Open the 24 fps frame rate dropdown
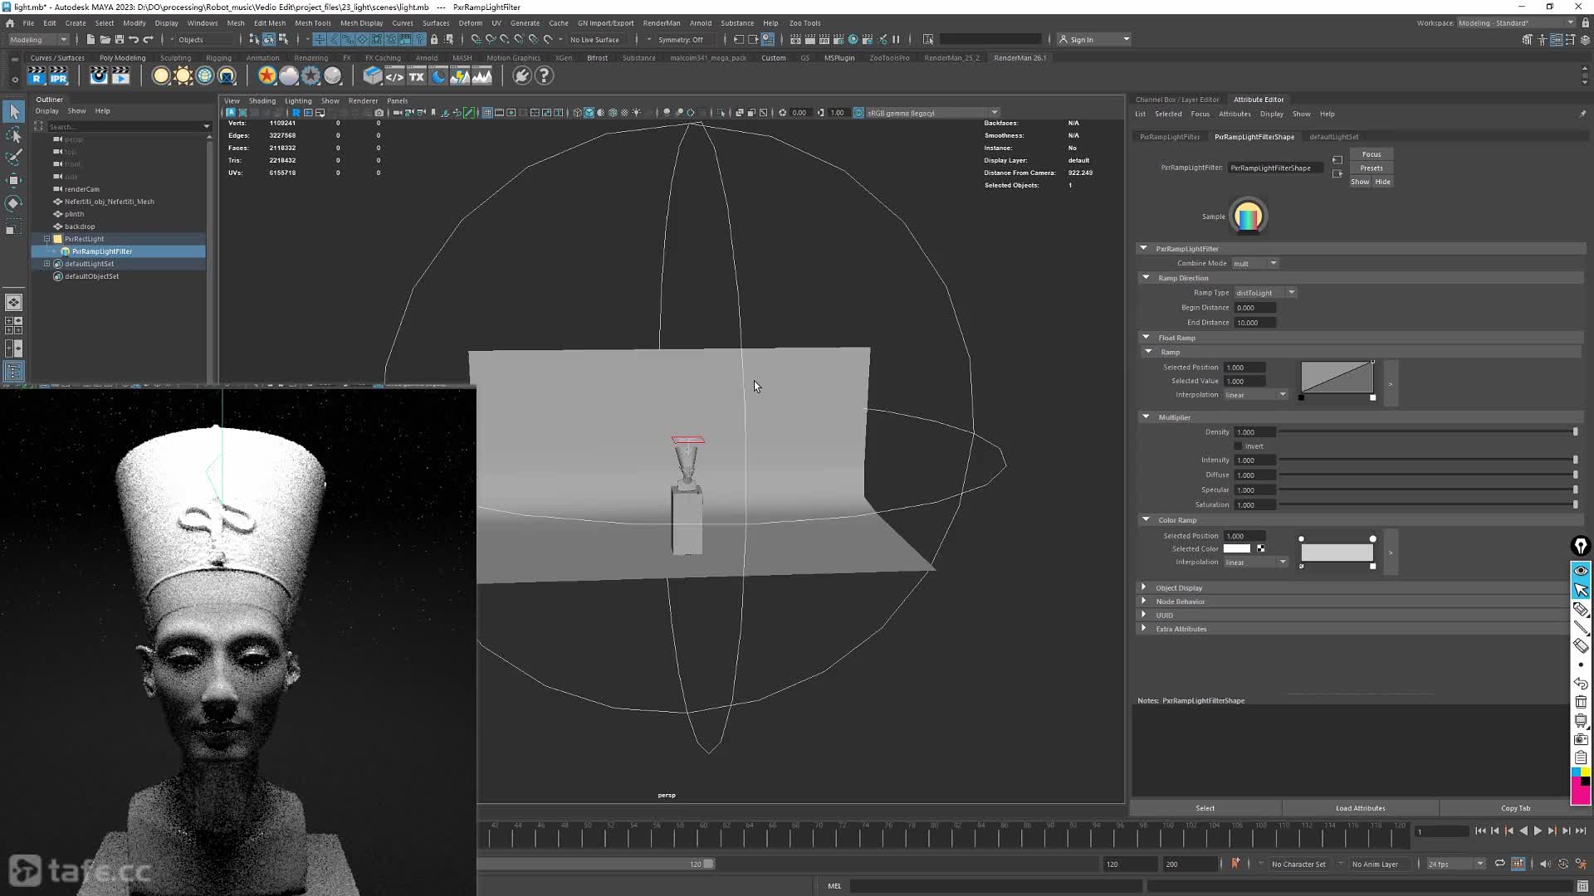The image size is (1594, 896). (x=1455, y=864)
